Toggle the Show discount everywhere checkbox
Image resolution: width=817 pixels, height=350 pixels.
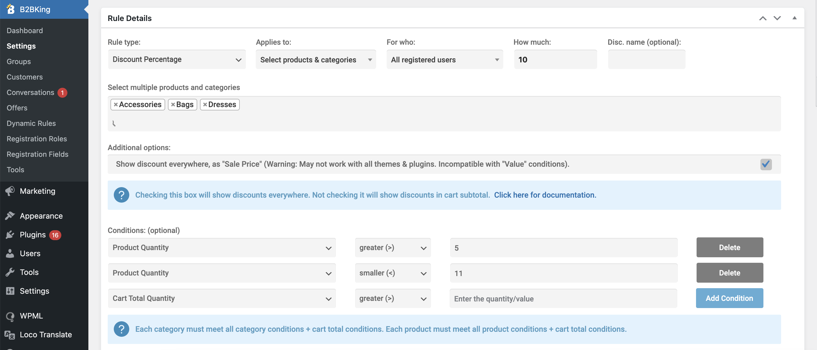(766, 164)
